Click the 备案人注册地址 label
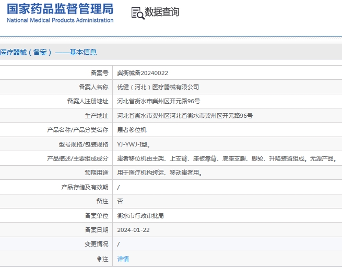This screenshot has width=342, height=270. [x=88, y=101]
